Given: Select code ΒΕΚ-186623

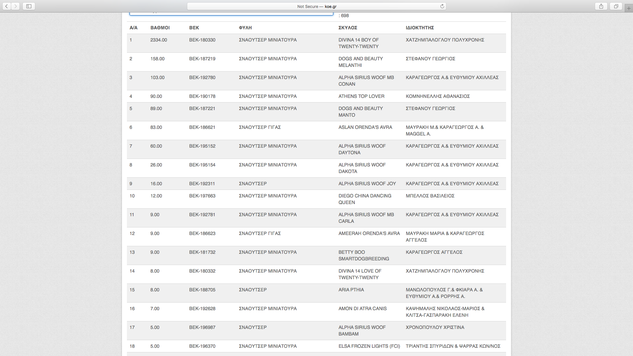Looking at the screenshot, I should pyautogui.click(x=202, y=233).
